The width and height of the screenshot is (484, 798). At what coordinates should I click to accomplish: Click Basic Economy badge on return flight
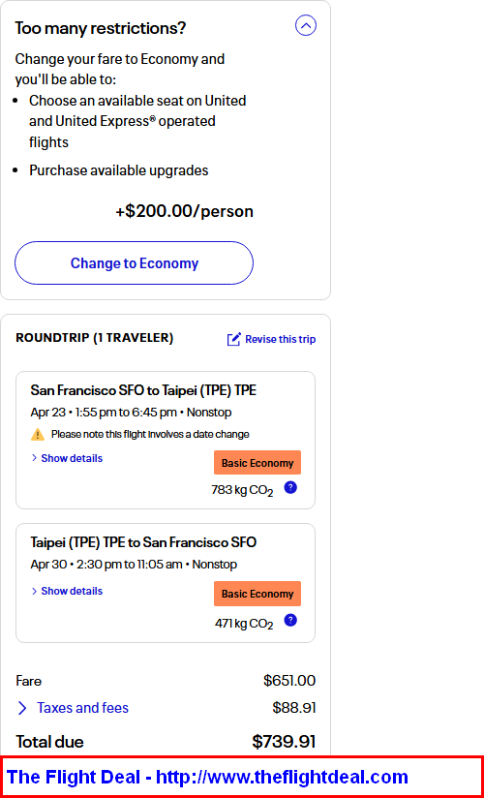(257, 594)
